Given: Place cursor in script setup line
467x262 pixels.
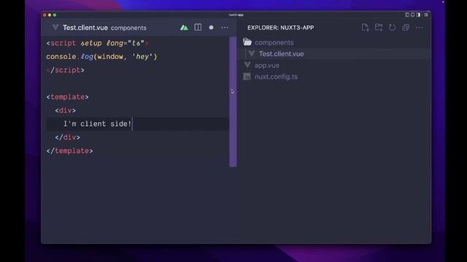Looking at the screenshot, I should pyautogui.click(x=97, y=44).
